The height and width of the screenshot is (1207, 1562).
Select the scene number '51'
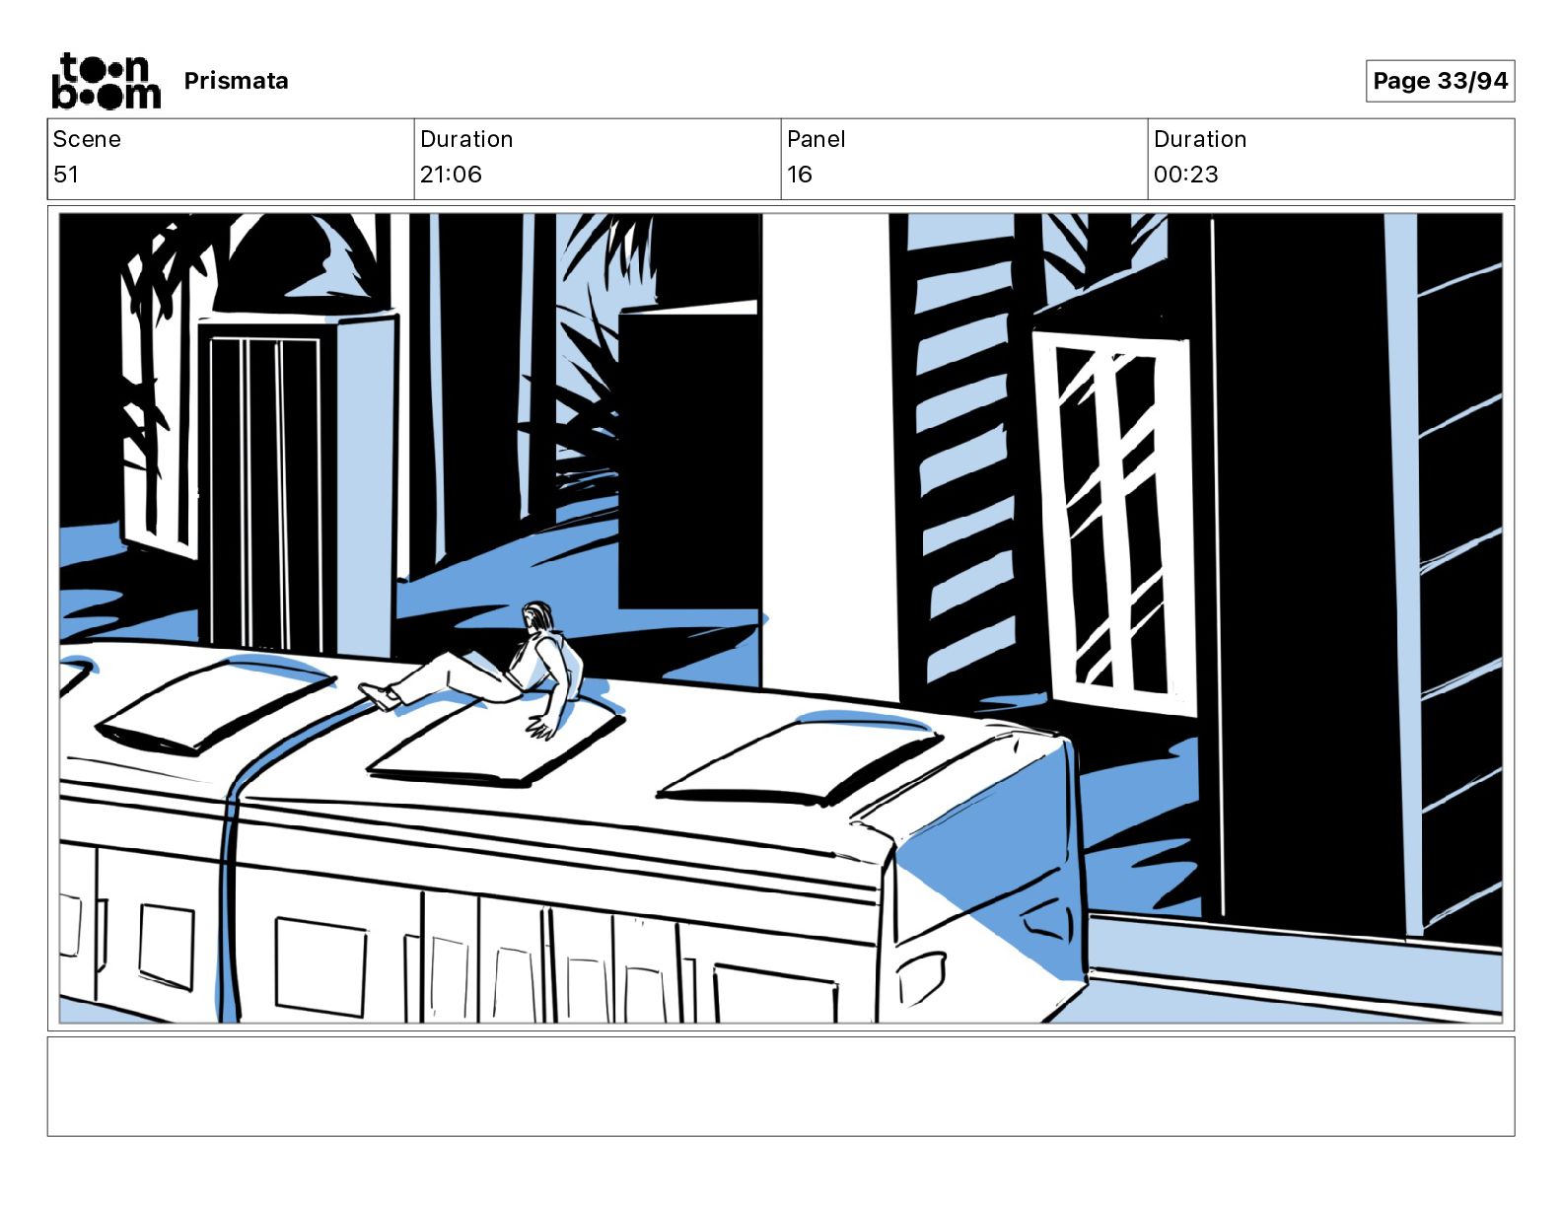pyautogui.click(x=66, y=175)
